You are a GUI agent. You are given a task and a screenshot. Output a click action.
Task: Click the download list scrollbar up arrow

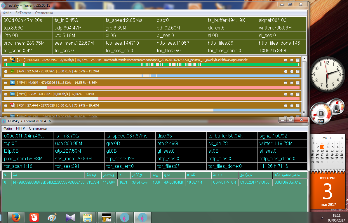(x=304, y=59)
